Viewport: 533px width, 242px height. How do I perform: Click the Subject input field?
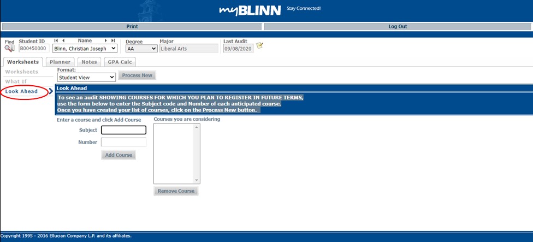click(x=123, y=130)
